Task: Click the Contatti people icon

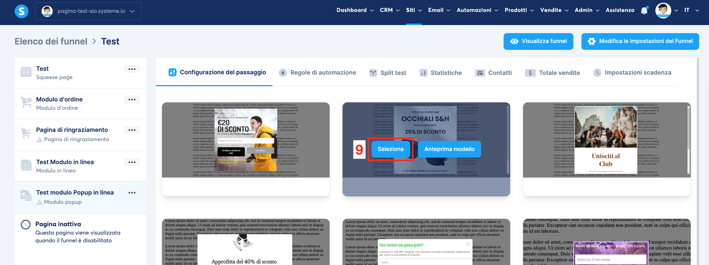Action: point(480,73)
